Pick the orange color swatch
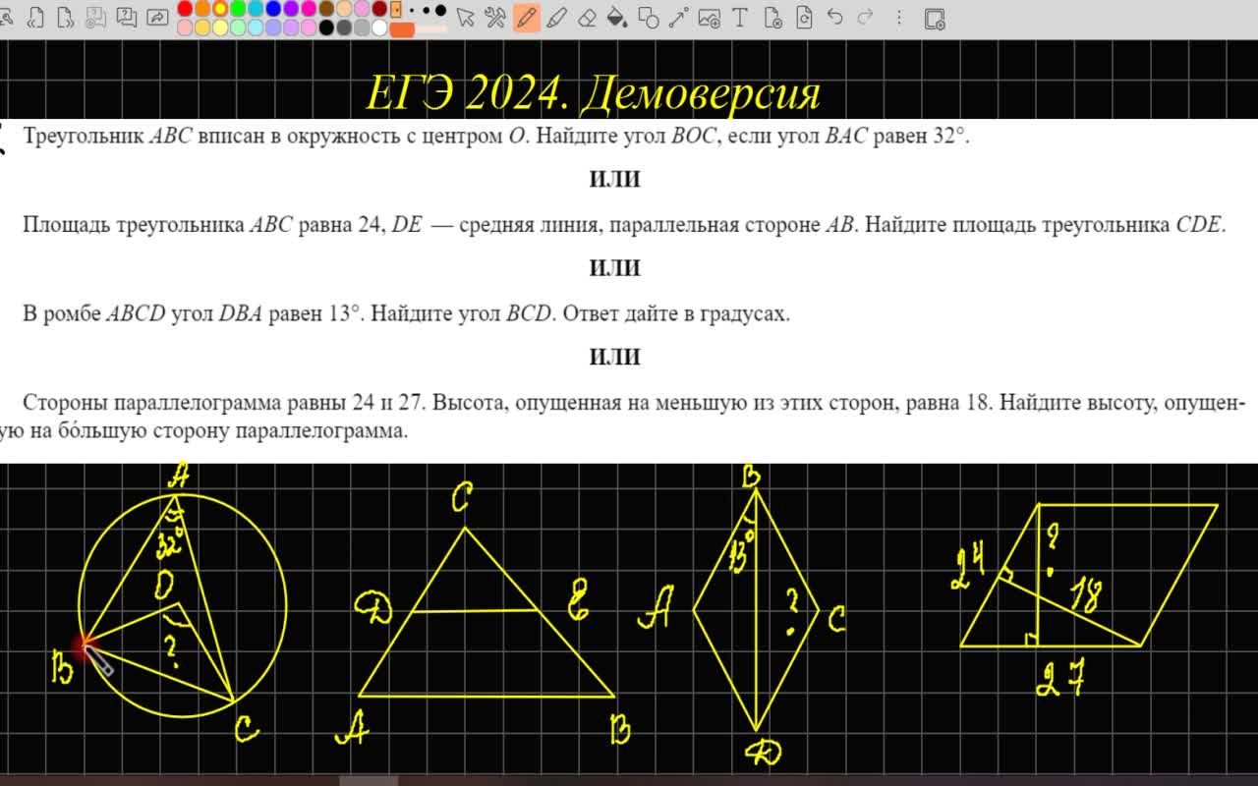 point(202,9)
